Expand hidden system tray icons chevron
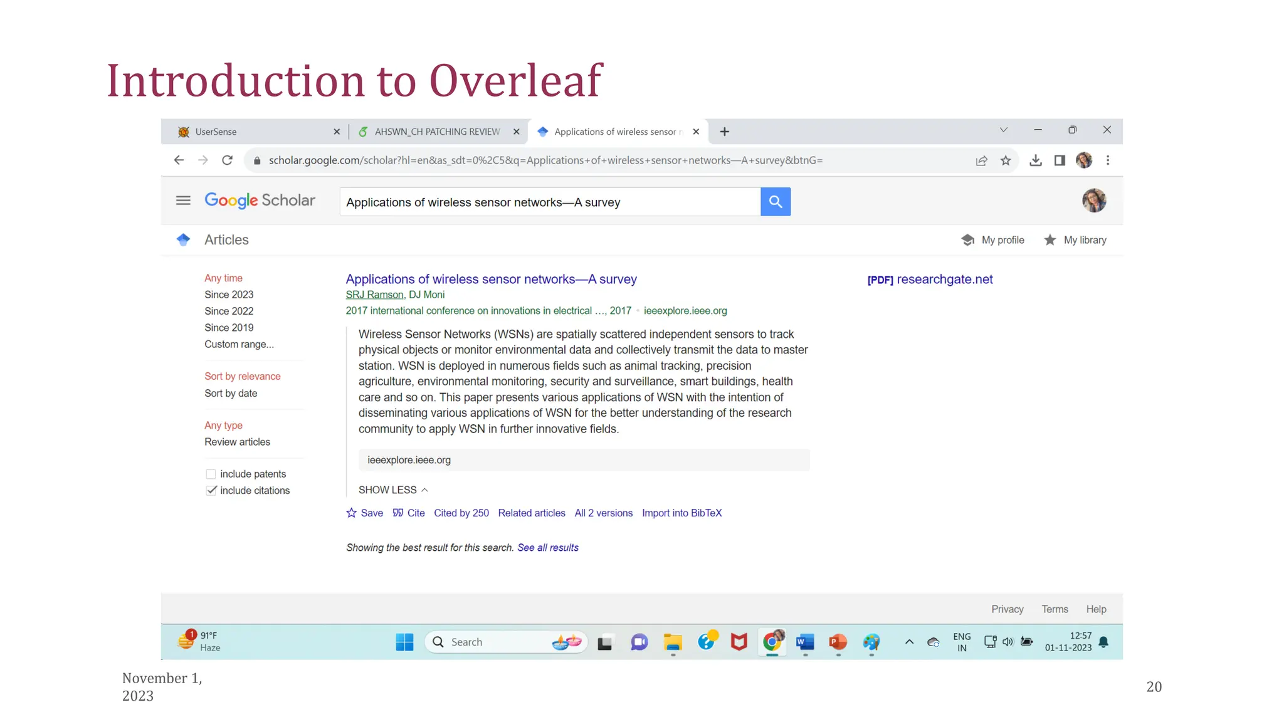Screen dimensions: 1284x722 (909, 642)
